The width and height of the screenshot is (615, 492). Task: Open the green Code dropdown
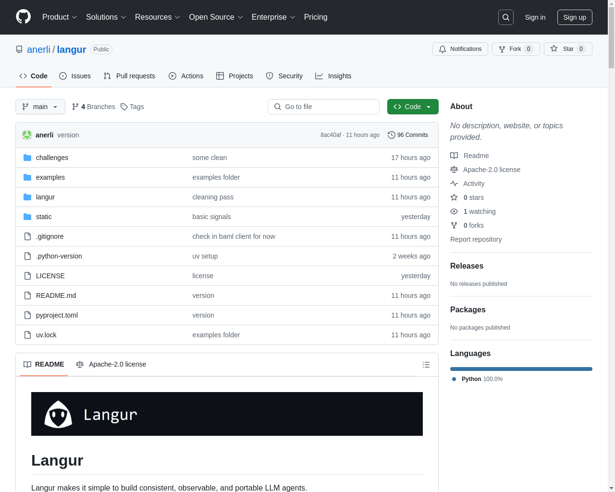click(x=413, y=107)
